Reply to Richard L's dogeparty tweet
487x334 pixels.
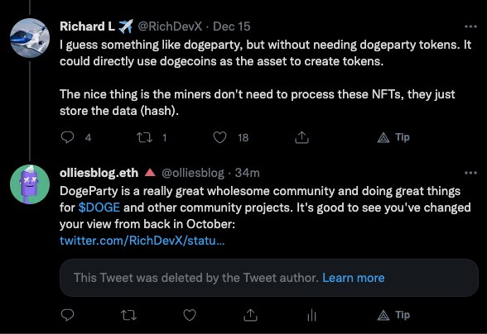tap(67, 137)
